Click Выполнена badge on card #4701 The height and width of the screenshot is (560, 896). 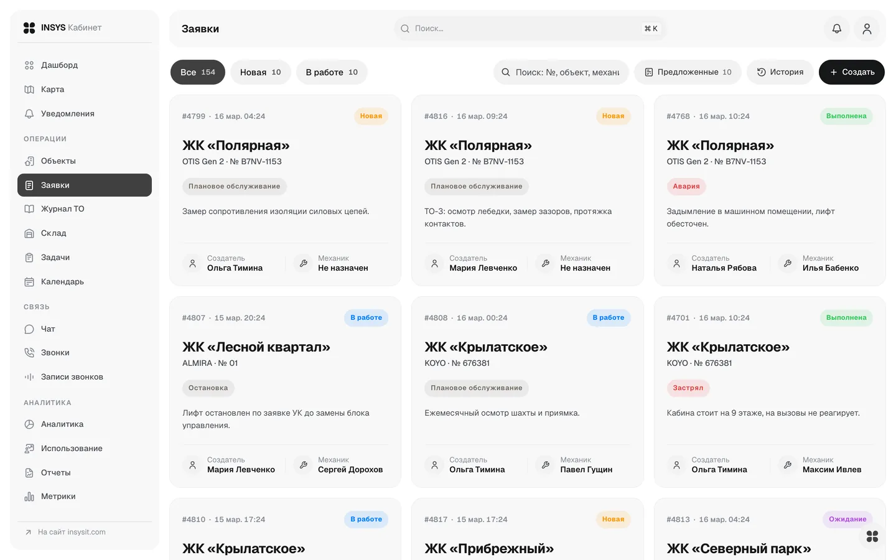click(x=846, y=318)
